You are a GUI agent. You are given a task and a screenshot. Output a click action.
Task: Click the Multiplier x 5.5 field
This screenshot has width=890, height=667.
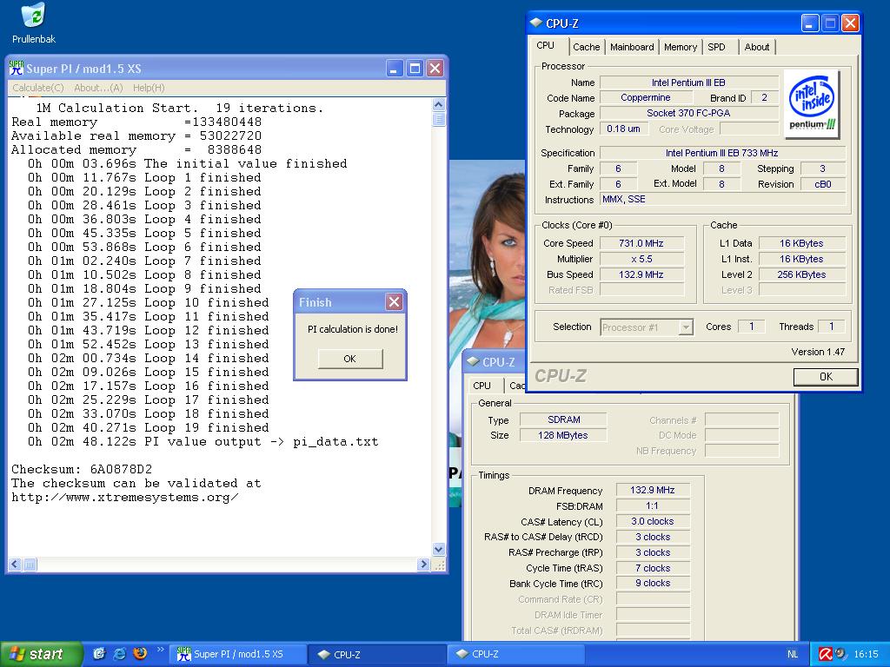click(x=641, y=259)
